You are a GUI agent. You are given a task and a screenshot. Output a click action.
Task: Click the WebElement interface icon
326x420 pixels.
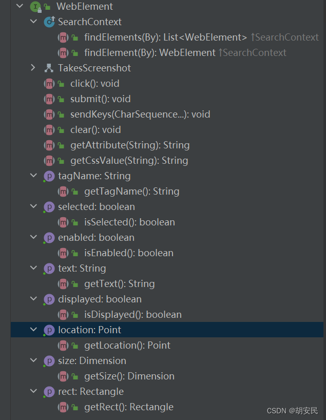click(x=35, y=7)
